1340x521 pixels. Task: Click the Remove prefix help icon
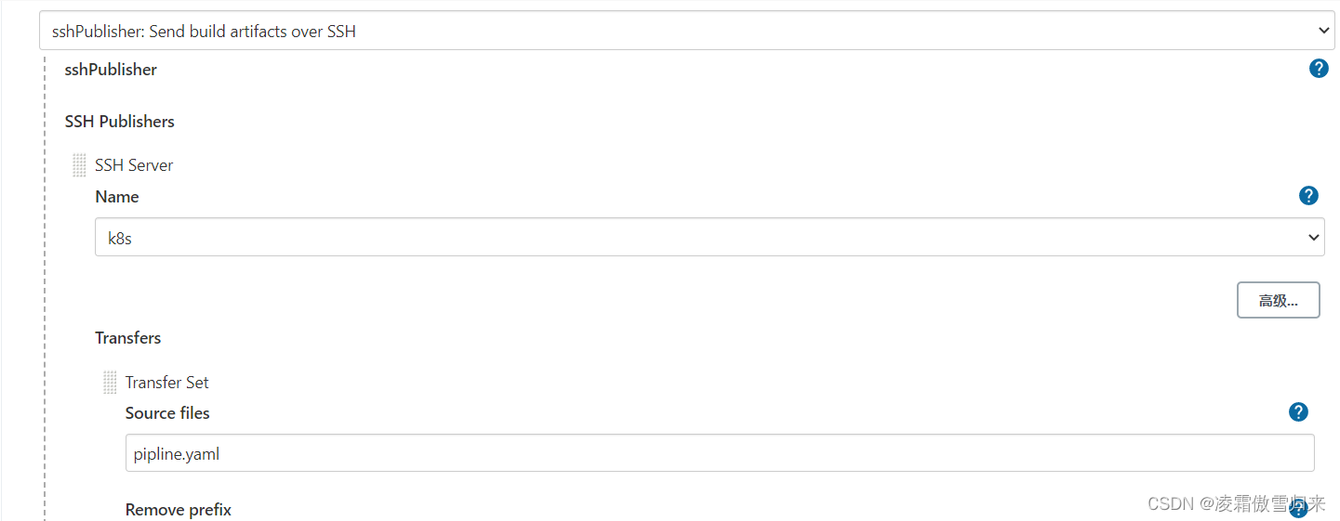coord(1298,508)
